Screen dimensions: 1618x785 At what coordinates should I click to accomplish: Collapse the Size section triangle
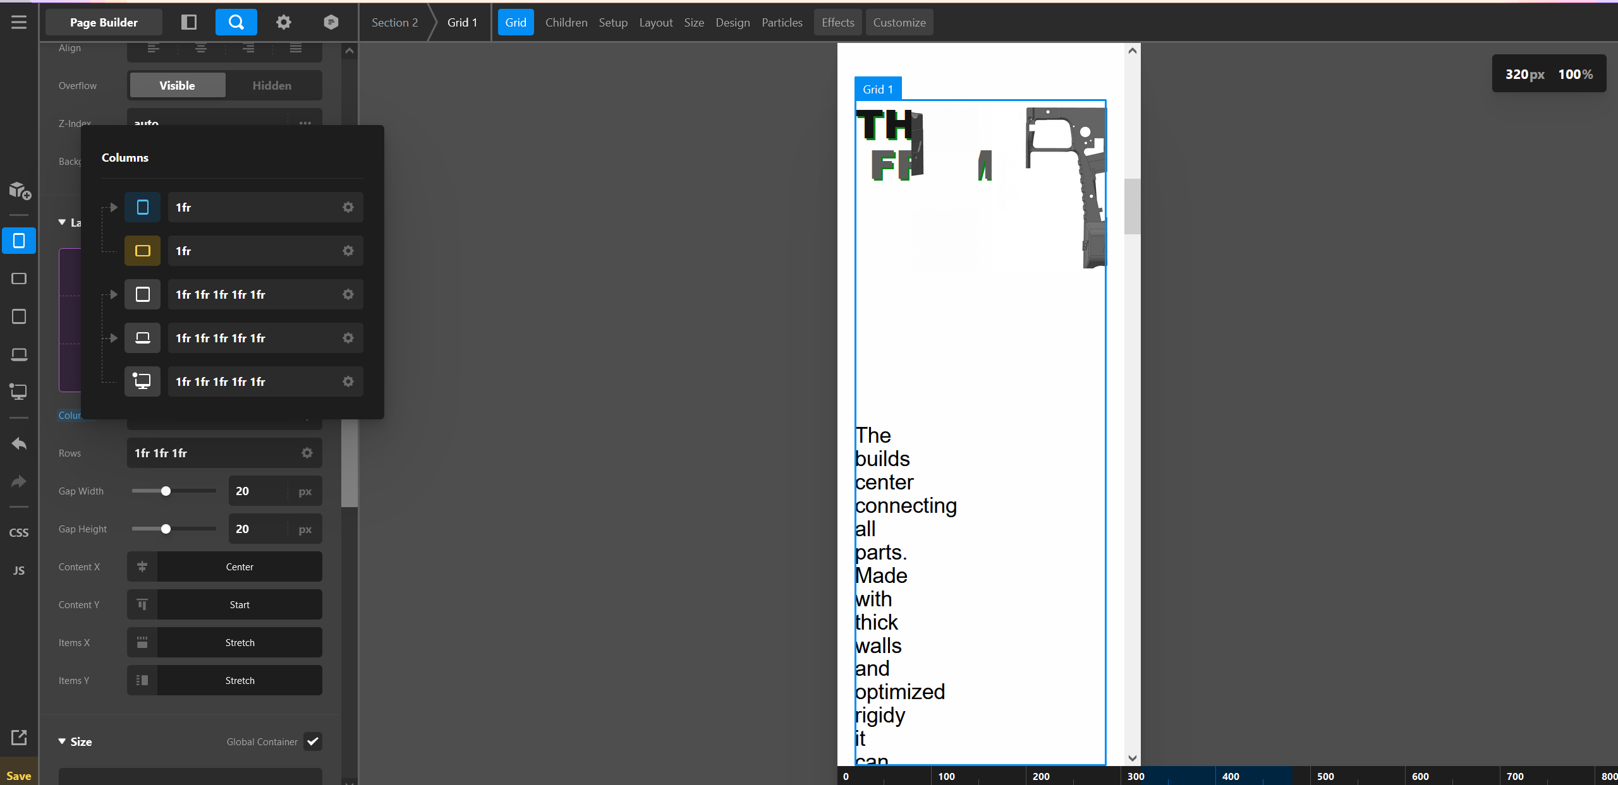[x=62, y=741]
